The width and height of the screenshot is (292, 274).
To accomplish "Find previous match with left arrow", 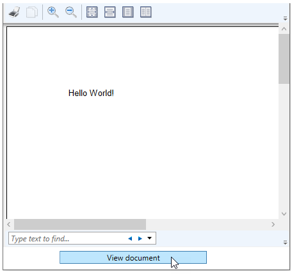I will (130, 239).
